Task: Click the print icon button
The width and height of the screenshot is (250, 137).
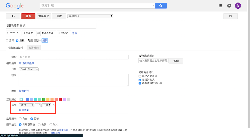Action: pyautogui.click(x=230, y=16)
